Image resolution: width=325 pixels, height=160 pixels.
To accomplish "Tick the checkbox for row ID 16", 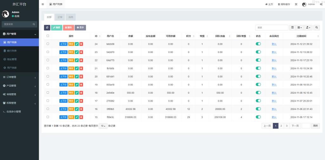I will (x=48, y=109).
